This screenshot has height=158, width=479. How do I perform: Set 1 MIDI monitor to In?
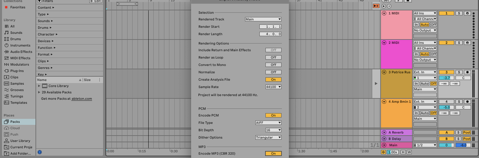[416, 24]
